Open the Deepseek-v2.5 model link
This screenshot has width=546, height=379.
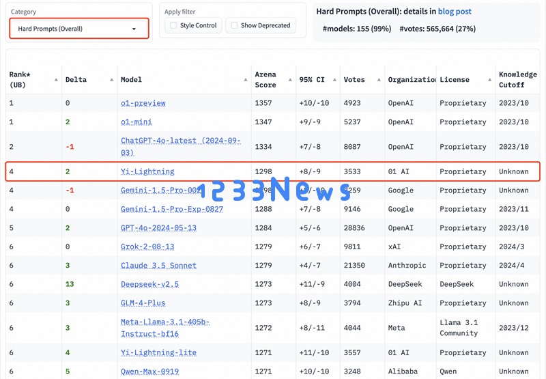click(149, 284)
